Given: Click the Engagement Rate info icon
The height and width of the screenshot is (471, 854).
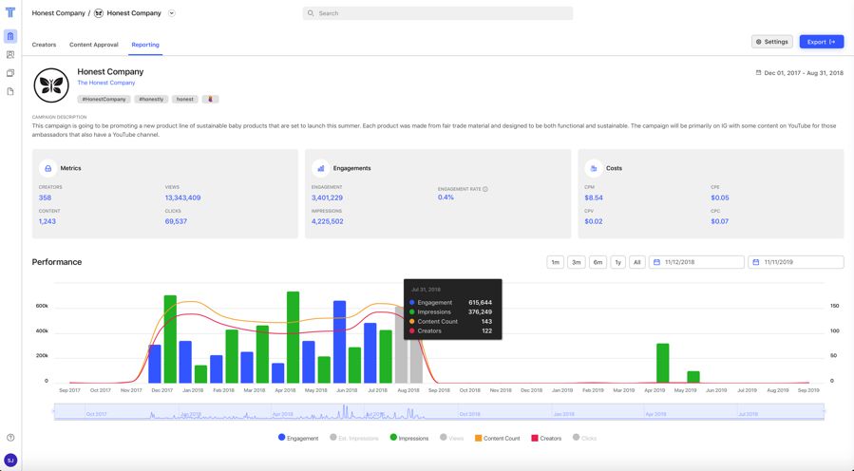Looking at the screenshot, I should [x=485, y=189].
